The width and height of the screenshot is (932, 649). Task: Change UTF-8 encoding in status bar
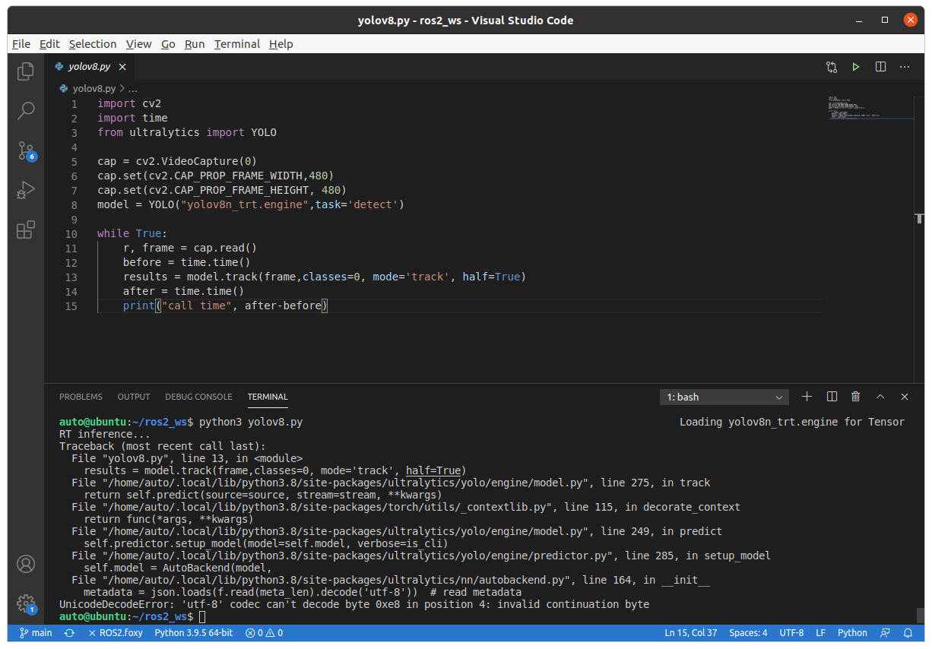[x=791, y=632]
